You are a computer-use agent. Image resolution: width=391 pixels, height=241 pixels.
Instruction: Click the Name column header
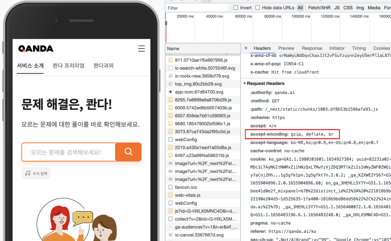tap(203, 49)
